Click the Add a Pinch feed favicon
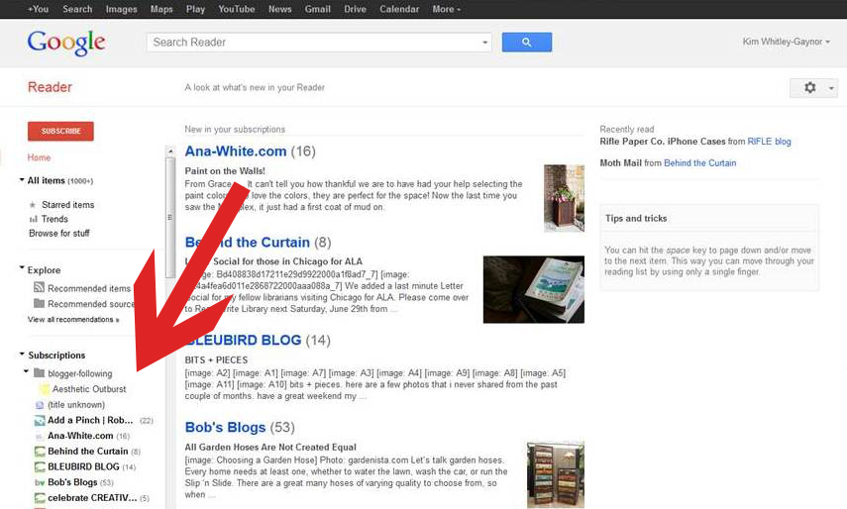 40,421
